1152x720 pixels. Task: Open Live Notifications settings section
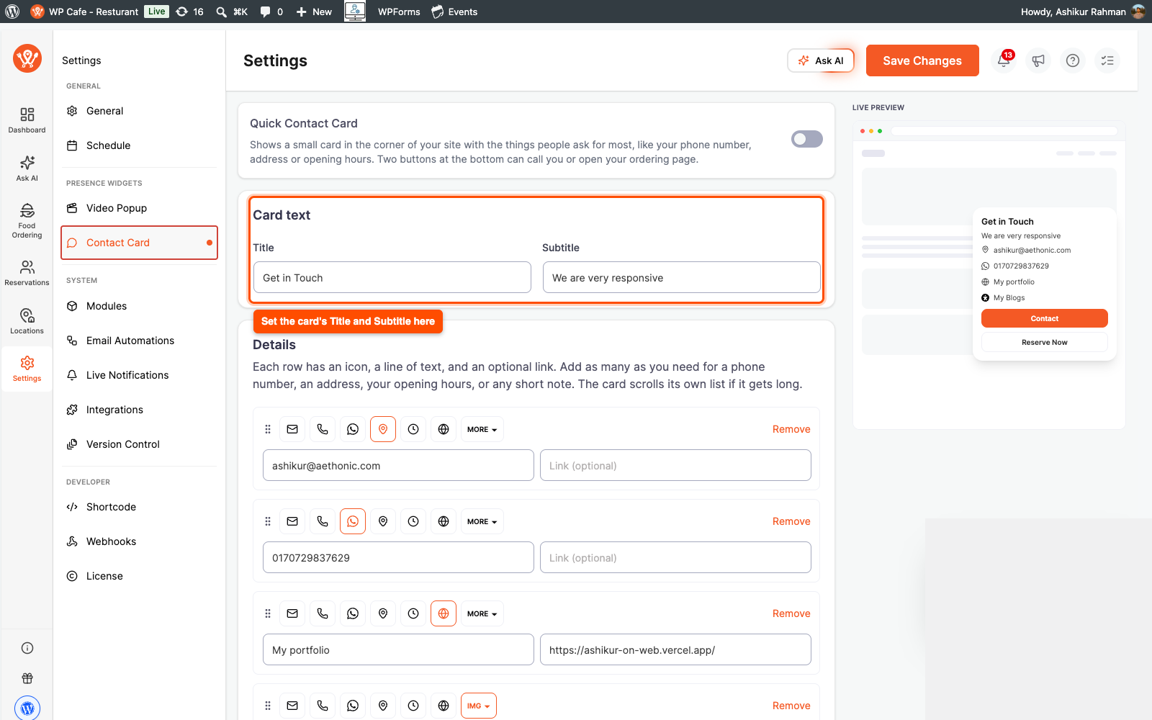(139, 375)
